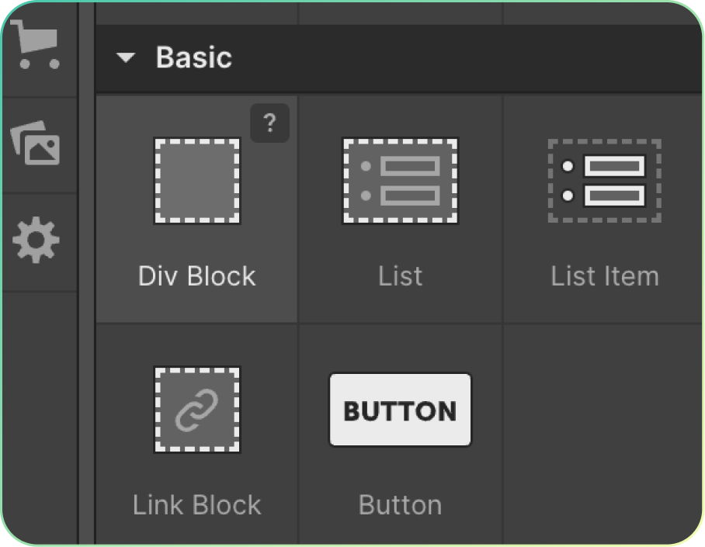The width and height of the screenshot is (705, 547).
Task: Select the List element icon
Action: [400, 182]
